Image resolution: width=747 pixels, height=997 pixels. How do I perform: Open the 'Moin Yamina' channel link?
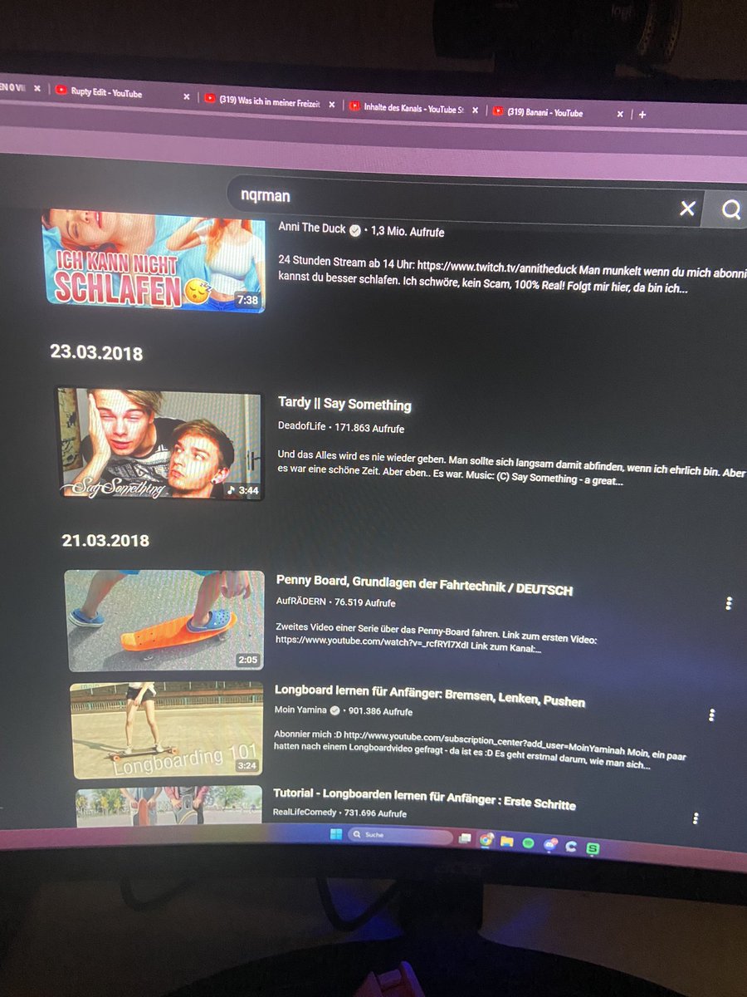302,710
